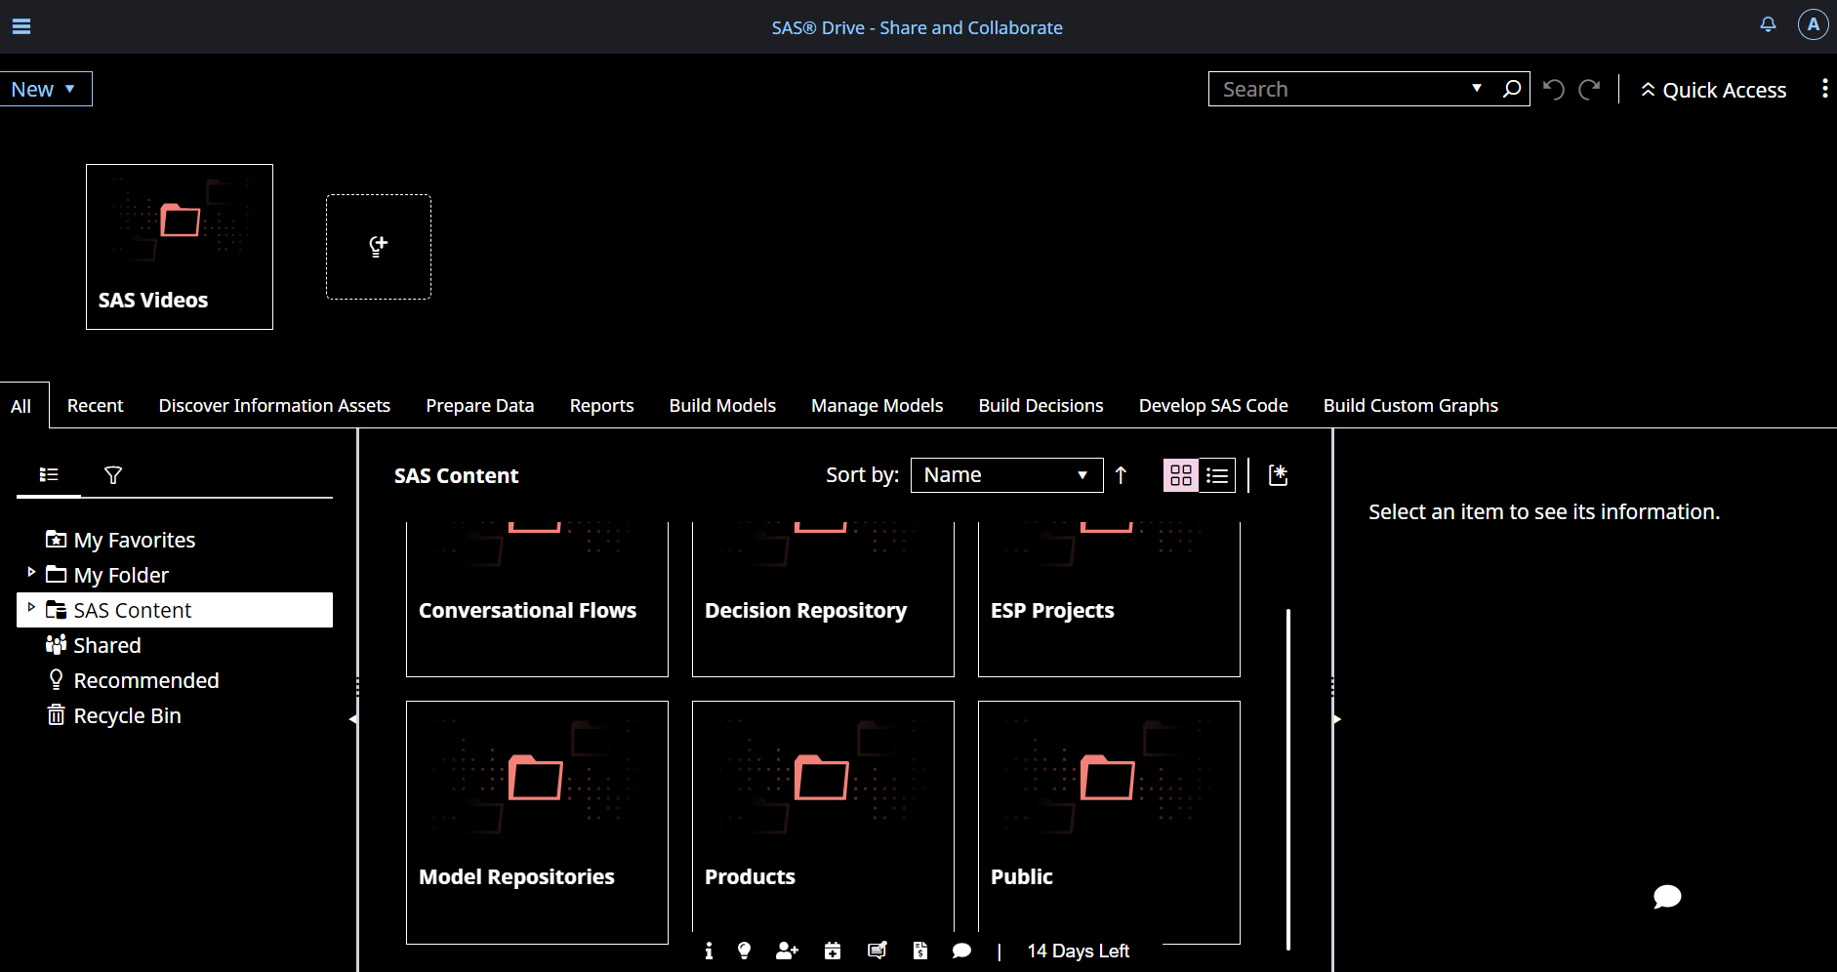This screenshot has height=972, width=1837.
Task: Click the info icon in the trial bar
Action: 709,951
